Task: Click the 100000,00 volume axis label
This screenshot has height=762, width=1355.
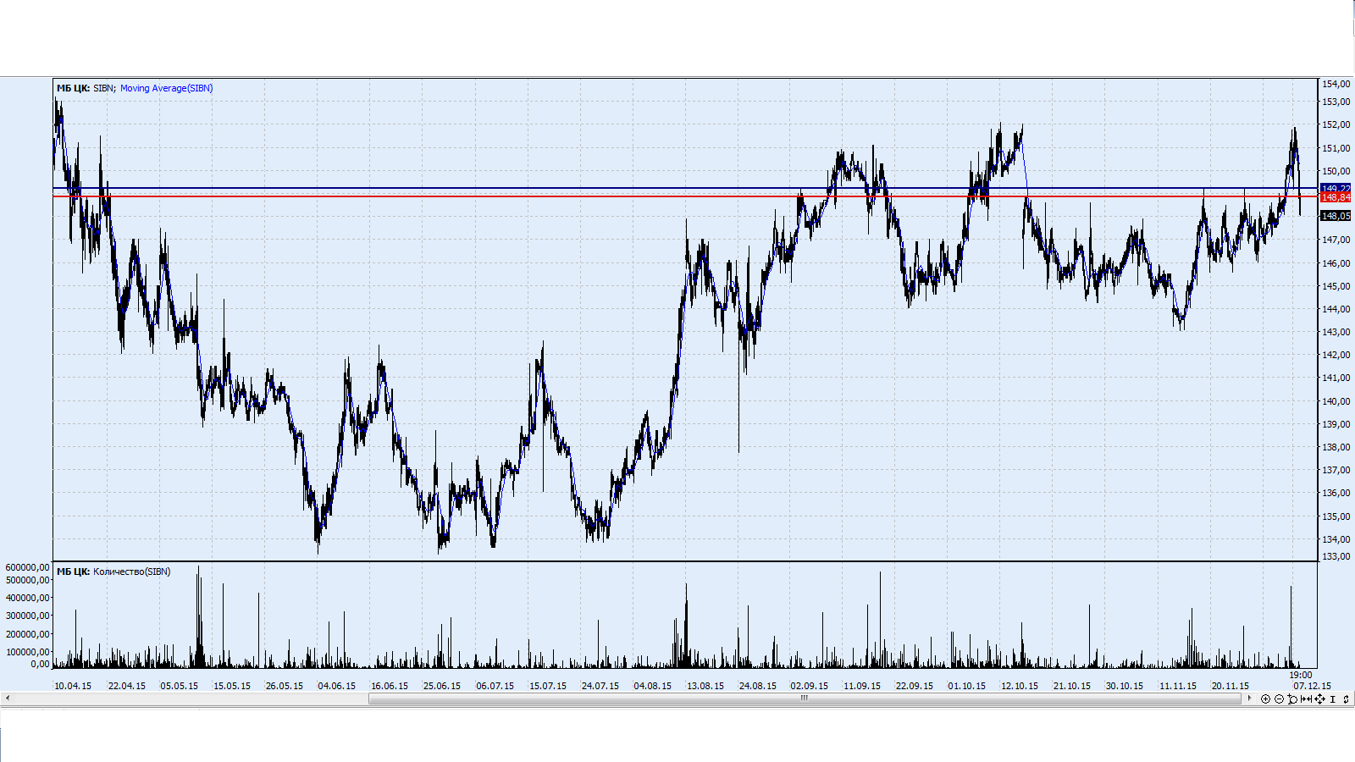Action: [x=27, y=652]
